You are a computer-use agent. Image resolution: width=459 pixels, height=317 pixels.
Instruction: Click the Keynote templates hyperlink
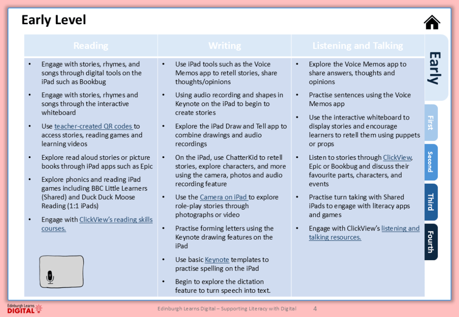coord(217,260)
